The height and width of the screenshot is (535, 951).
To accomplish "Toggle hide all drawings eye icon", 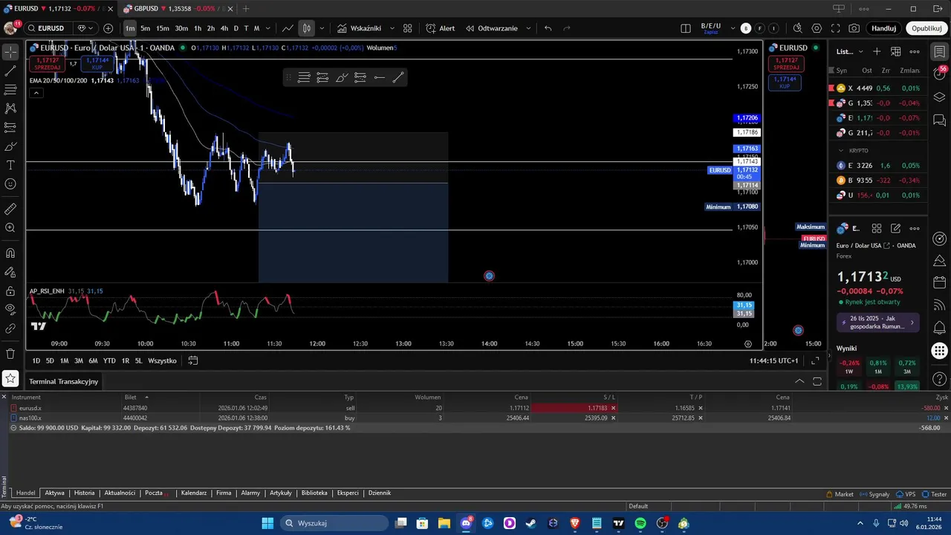I will (10, 308).
